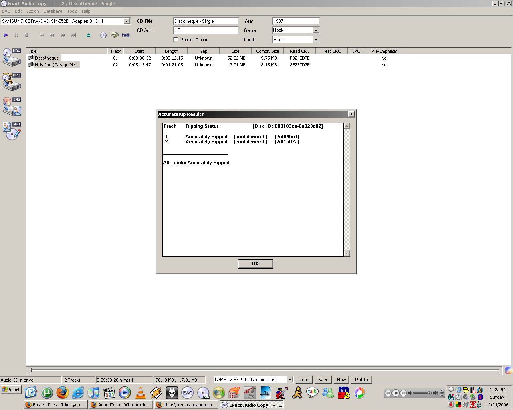The image size is (513, 410).
Task: Select the Discothèque track row
Action: point(47,58)
